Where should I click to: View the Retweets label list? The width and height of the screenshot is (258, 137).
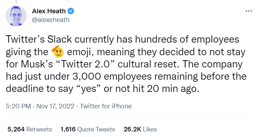tap(39, 129)
